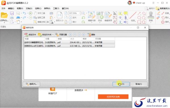Viewport: 170px width, 108px height.
Task: Click the 新建PDF button on start page
Action: pos(53,91)
